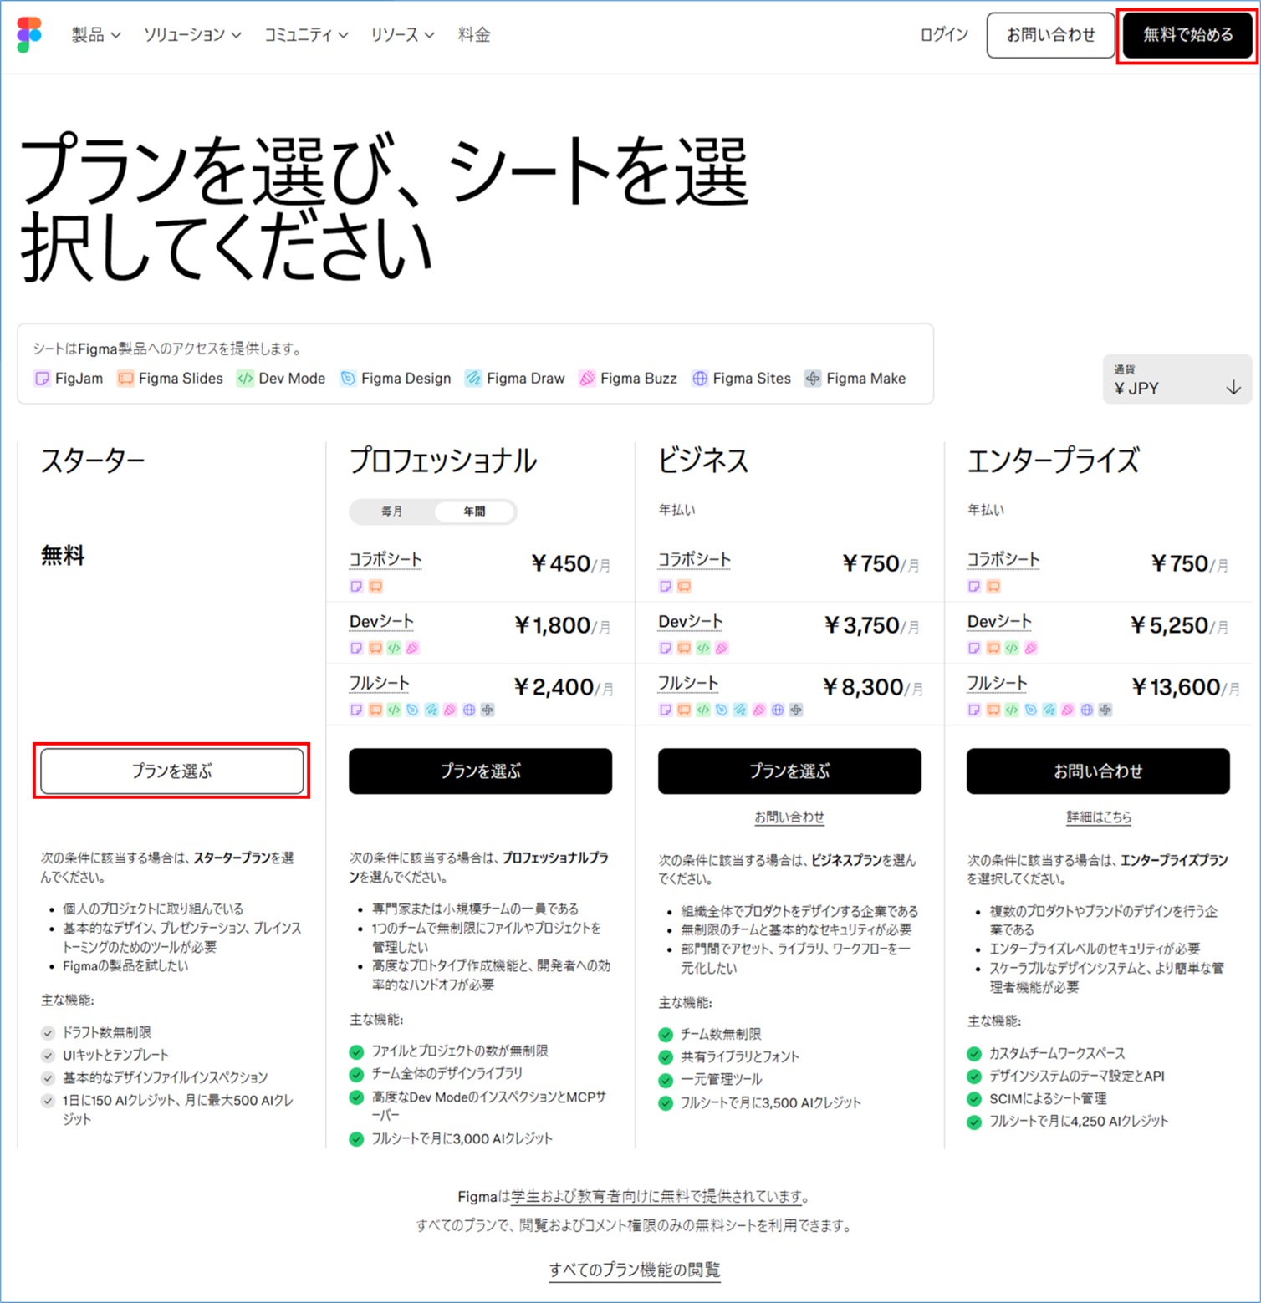
Task: Click コラボシート label in the プロフェッショナル column
Action: (385, 559)
